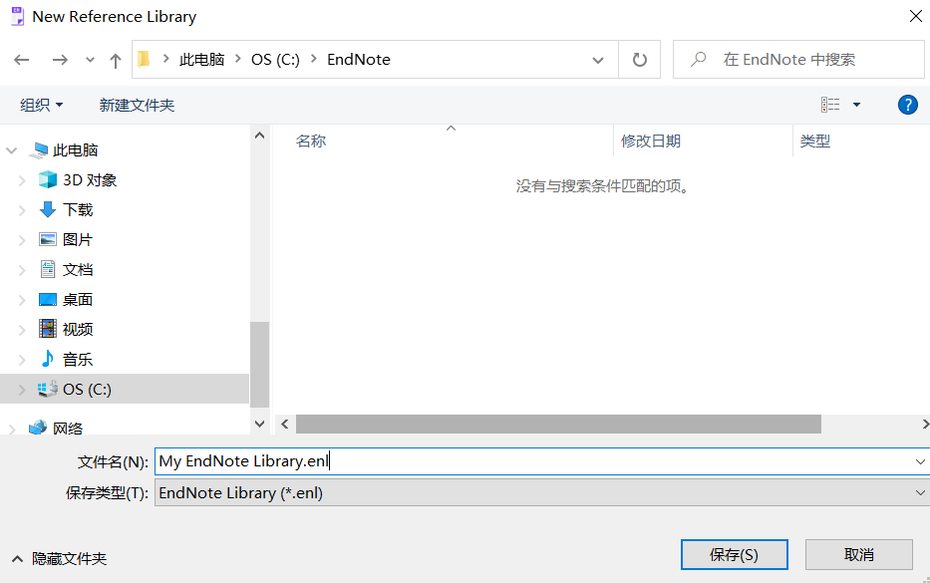
Task: Go forward using the right arrow
Action: point(60,60)
